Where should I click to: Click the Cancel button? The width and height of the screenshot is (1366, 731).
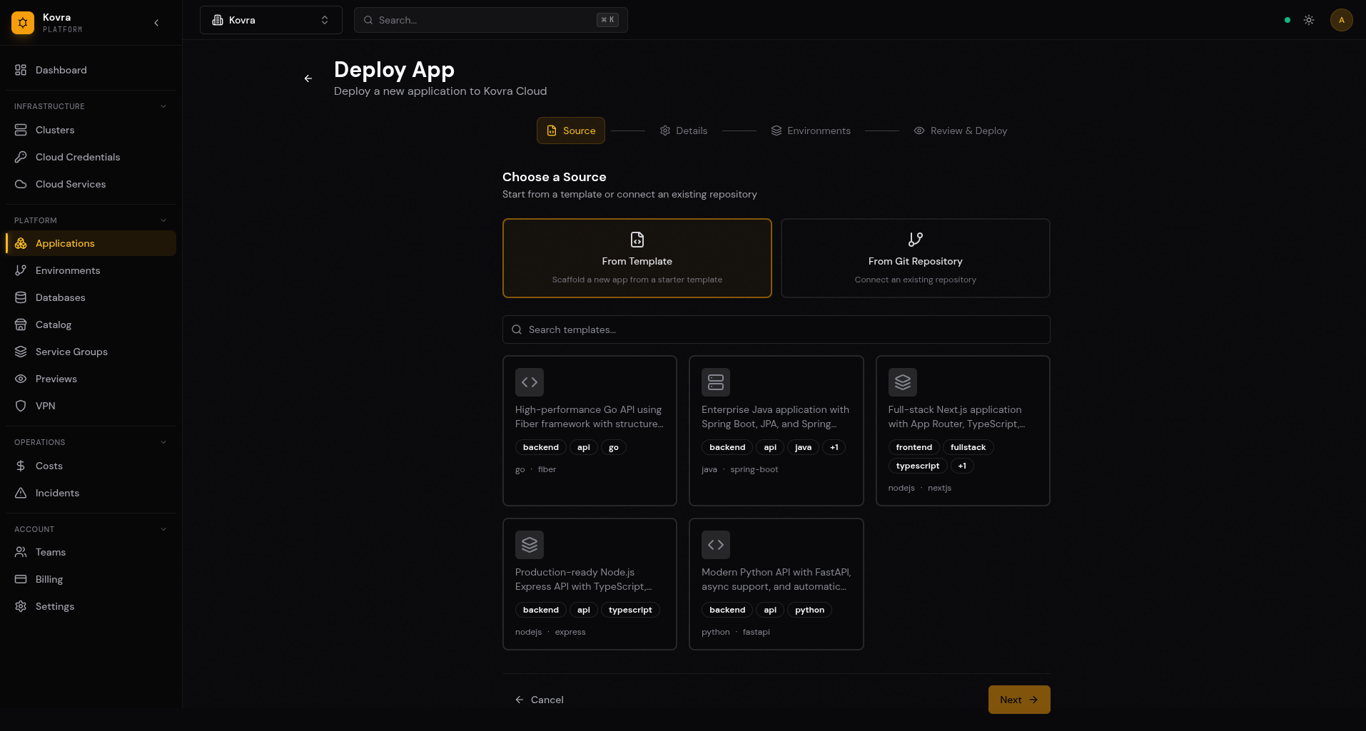540,700
